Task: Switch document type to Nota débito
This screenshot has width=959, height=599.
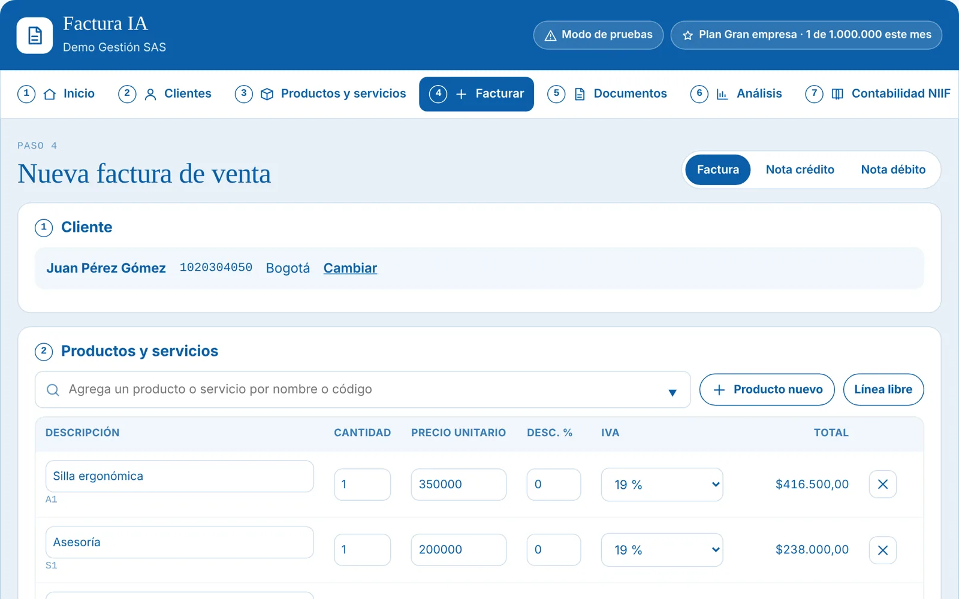Action: (x=893, y=170)
